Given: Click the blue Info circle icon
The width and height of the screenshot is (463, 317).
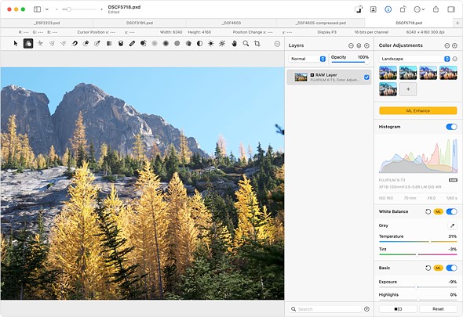Looking at the screenshot, I should point(388,9).
